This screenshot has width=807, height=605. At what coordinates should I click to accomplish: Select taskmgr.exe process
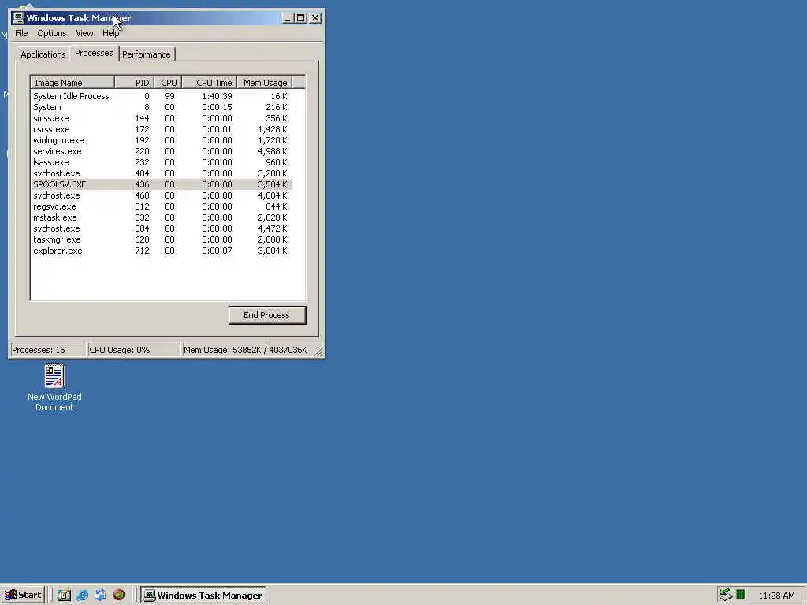pos(162,239)
